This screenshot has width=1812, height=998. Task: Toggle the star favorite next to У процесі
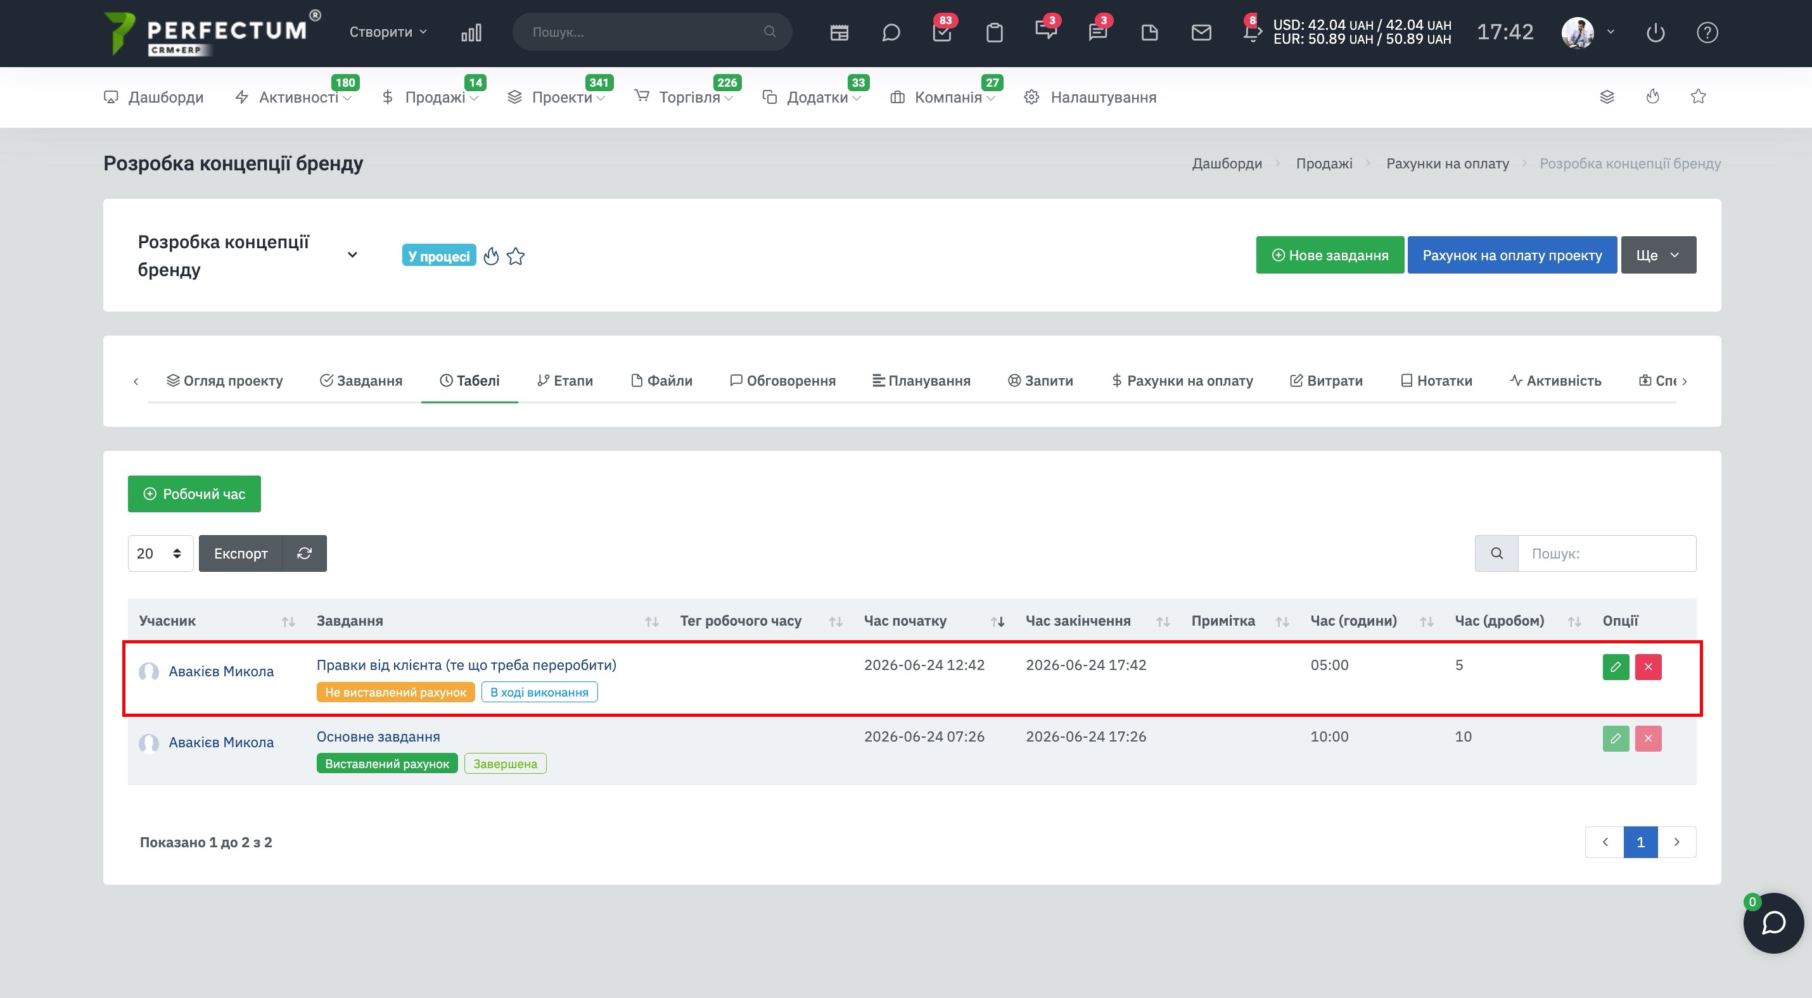click(516, 256)
